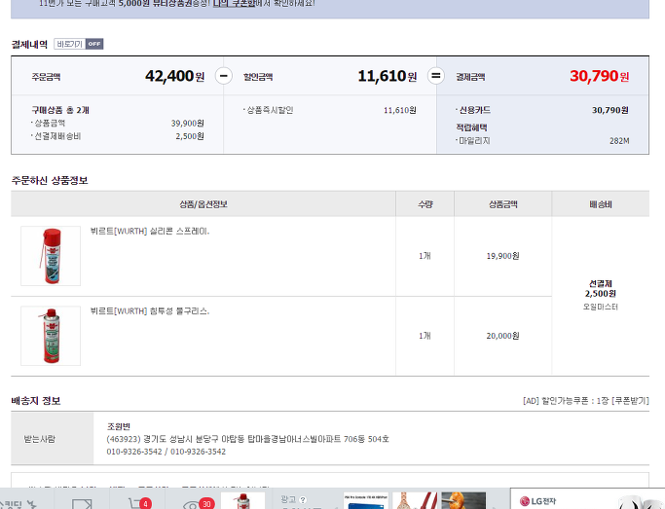Click the spray can thumbnail in bottom bar

243,500
